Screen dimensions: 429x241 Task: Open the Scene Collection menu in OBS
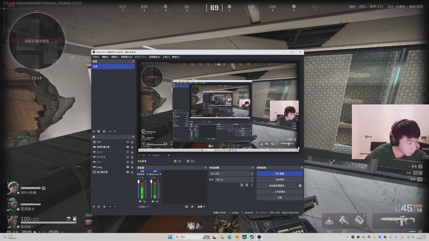[x=154, y=57]
